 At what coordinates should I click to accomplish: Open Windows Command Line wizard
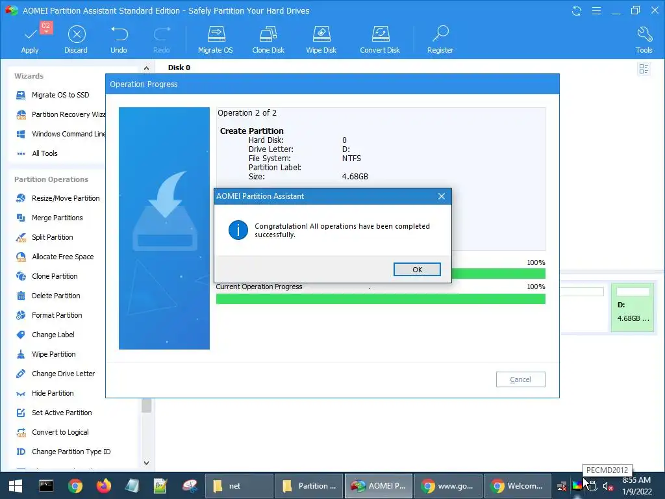pos(60,134)
